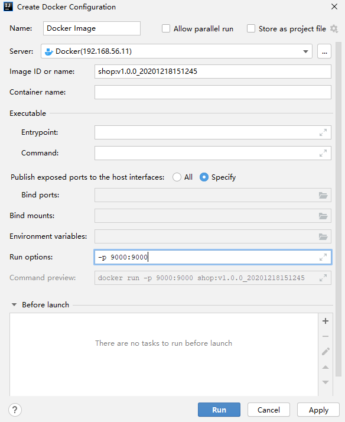Expand the Command field editor
Image resolution: width=345 pixels, height=422 pixels.
323,153
